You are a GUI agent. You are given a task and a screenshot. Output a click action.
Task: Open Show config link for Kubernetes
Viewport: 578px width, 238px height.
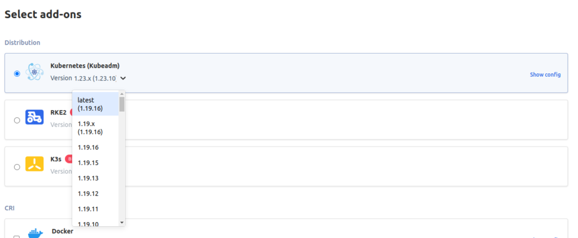click(545, 74)
